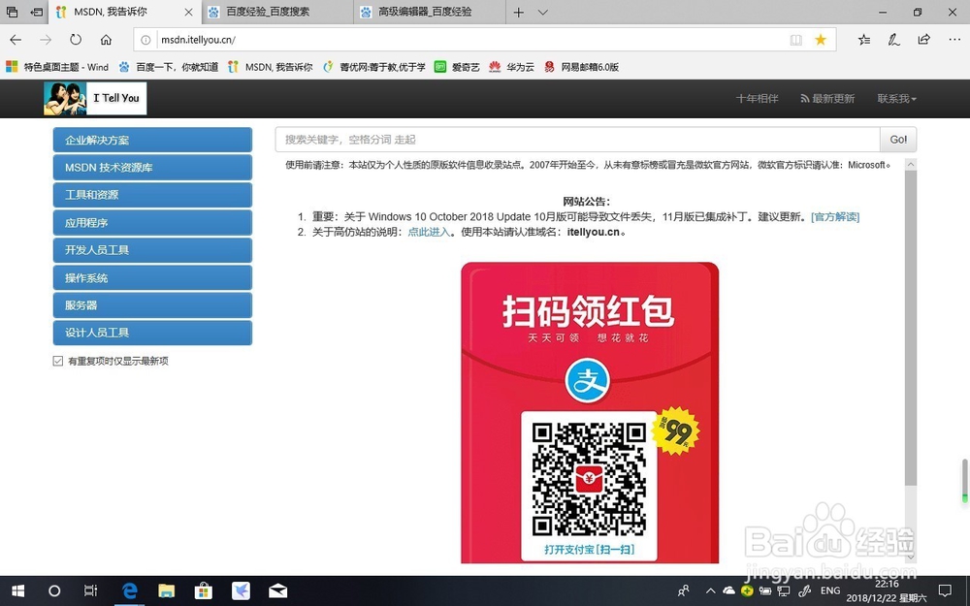Click the keyword search input field
The width and height of the screenshot is (970, 606).
577,140
